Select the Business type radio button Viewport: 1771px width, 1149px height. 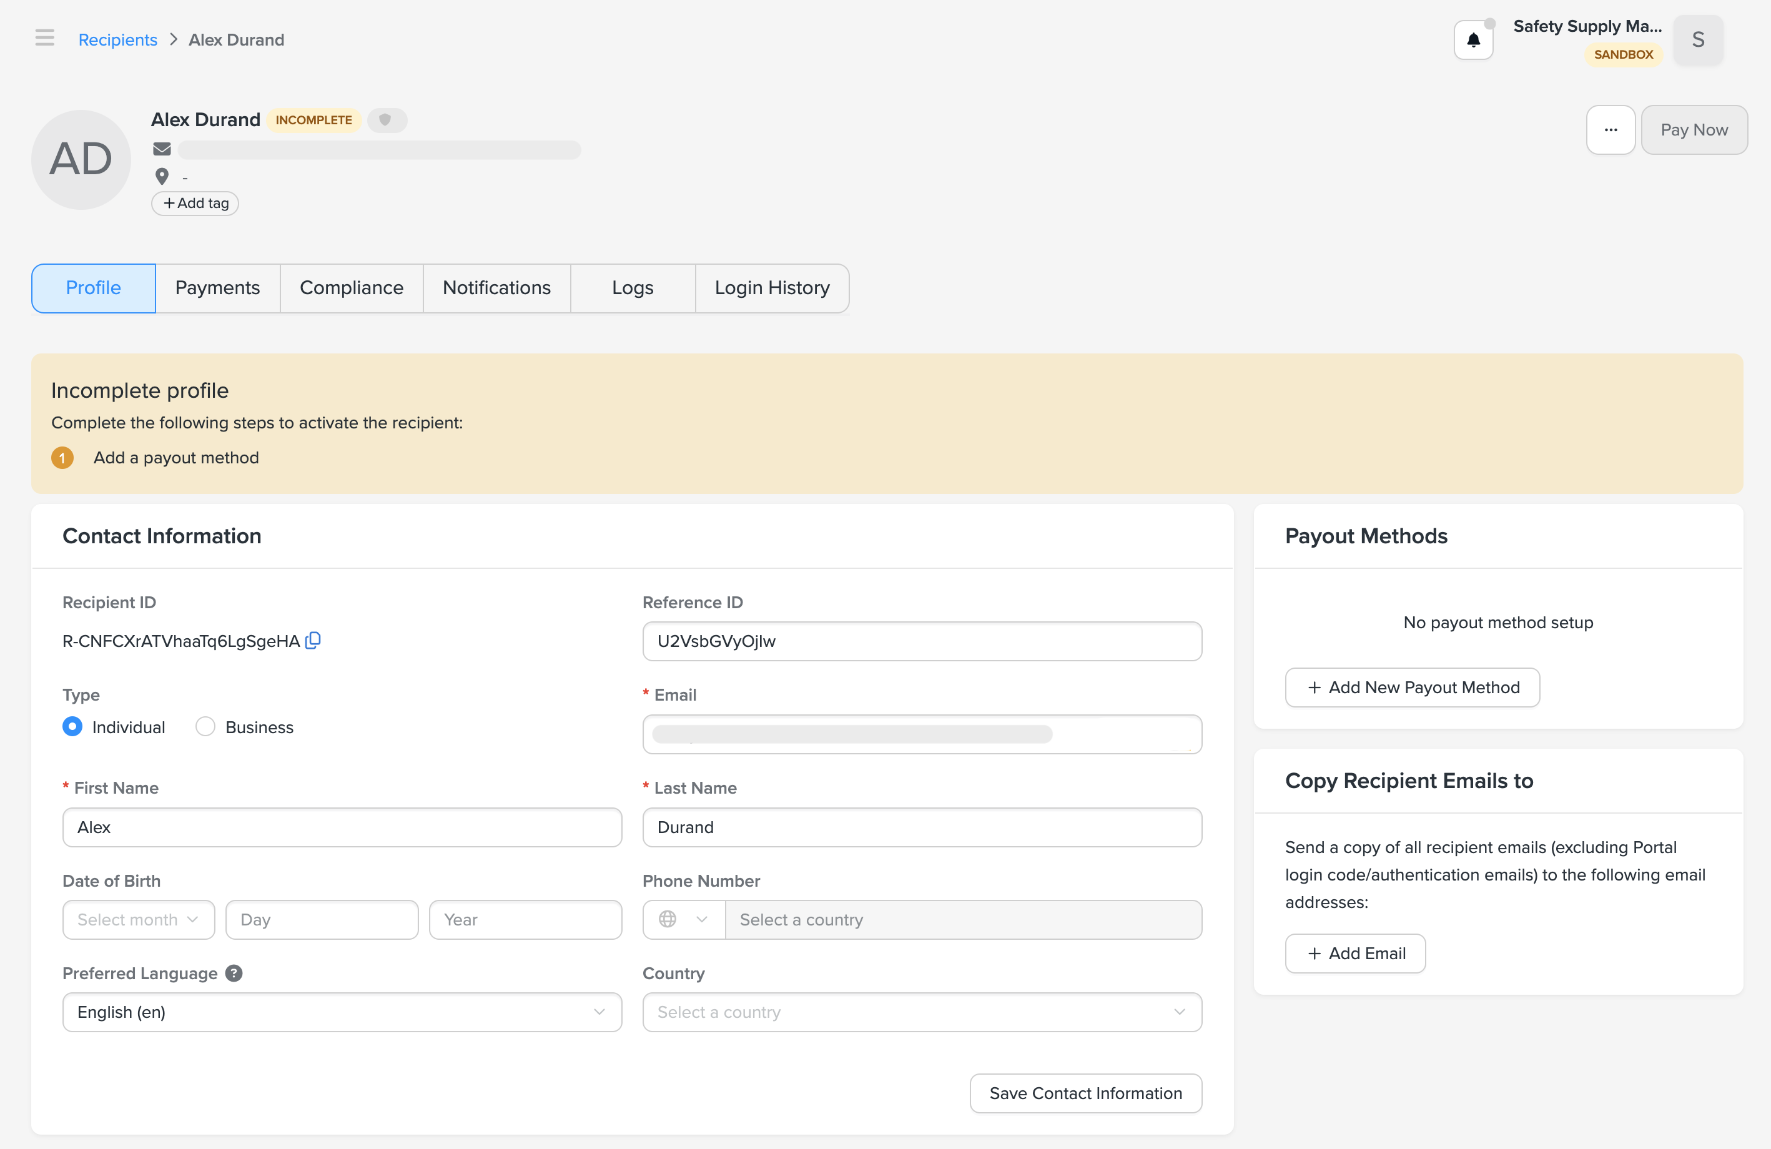[205, 726]
